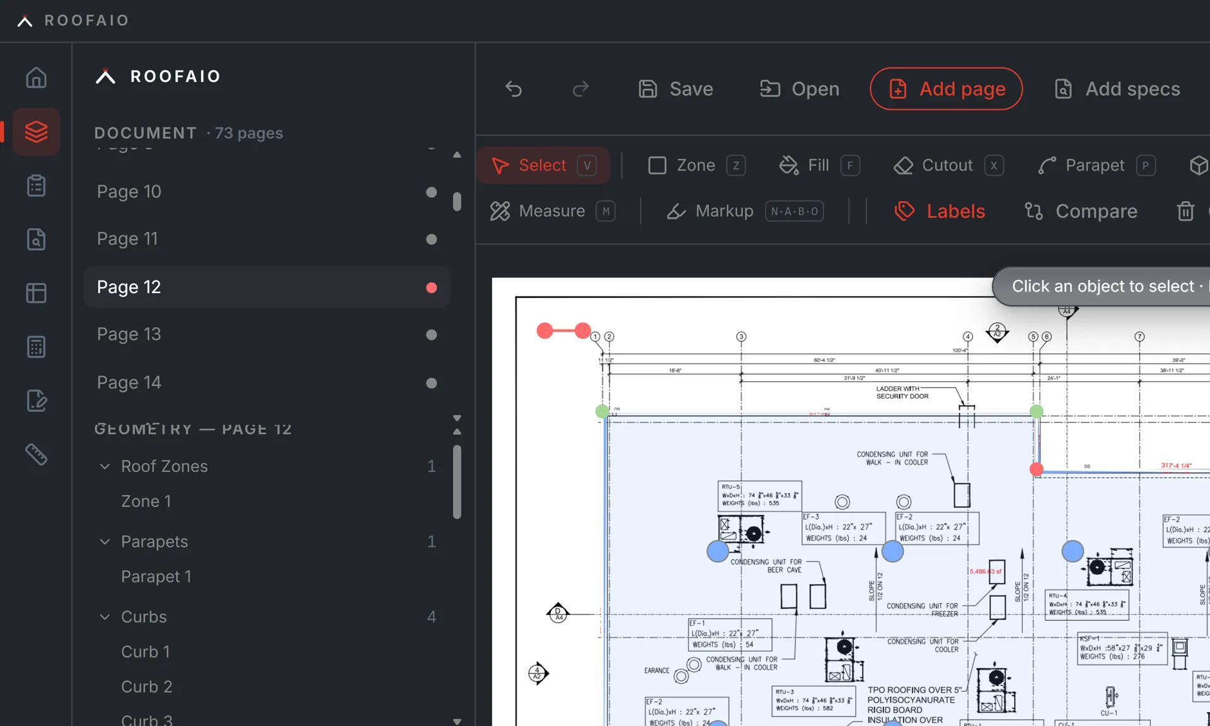Pick the Cutout tool
Image resolution: width=1210 pixels, height=726 pixels.
pyautogui.click(x=948, y=165)
